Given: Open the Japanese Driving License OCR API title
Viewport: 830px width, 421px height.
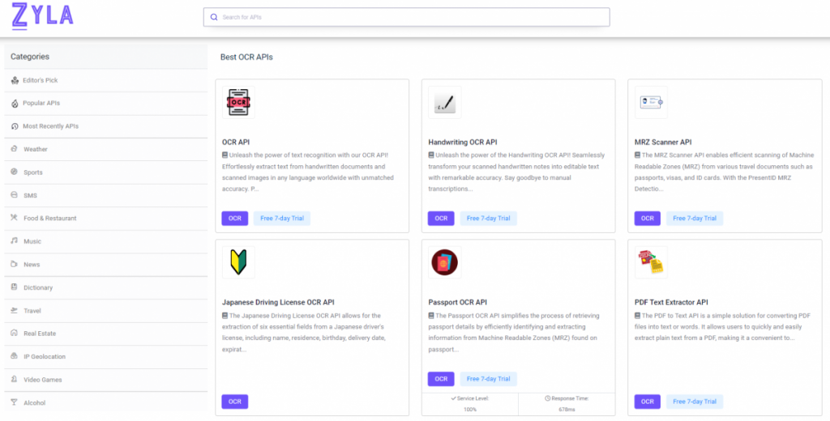Looking at the screenshot, I should coord(278,303).
